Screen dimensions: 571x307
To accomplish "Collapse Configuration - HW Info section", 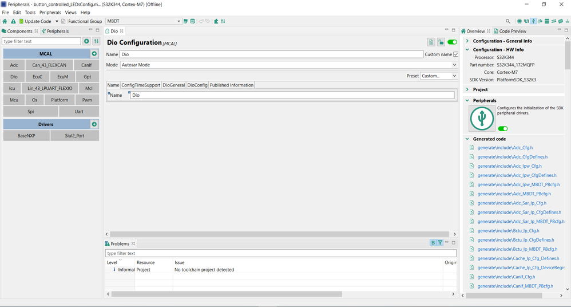I will click(467, 50).
